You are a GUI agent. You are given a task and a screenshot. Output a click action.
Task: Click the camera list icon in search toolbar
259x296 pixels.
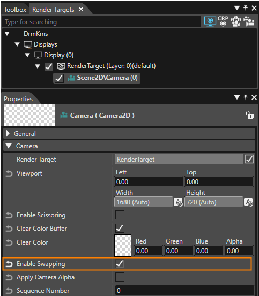click(x=249, y=21)
